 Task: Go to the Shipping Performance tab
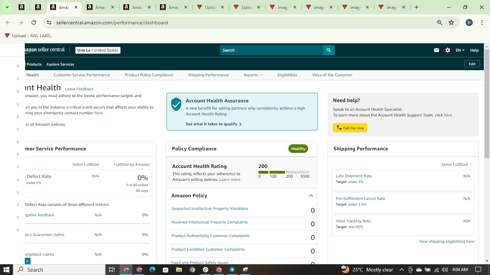click(208, 75)
